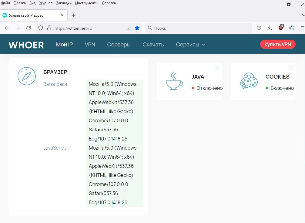This screenshot has width=305, height=223.
Task: Go back to the previous page
Action: coord(7,28)
